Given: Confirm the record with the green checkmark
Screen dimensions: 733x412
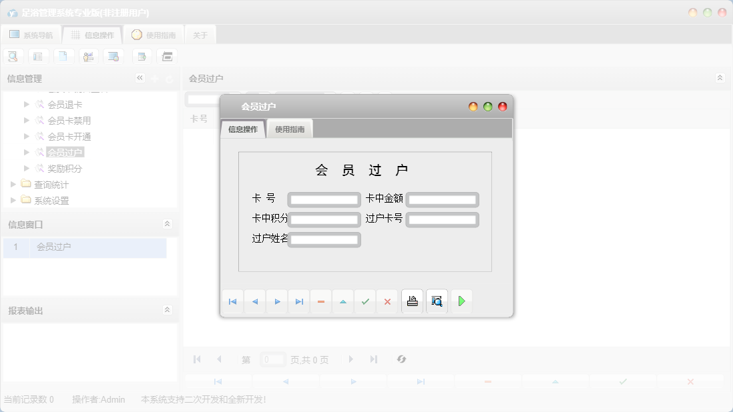Looking at the screenshot, I should pyautogui.click(x=364, y=301).
